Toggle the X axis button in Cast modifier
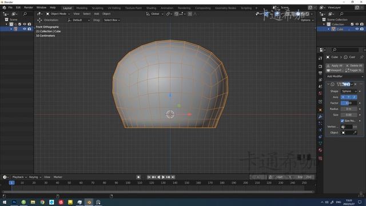The width and height of the screenshot is (366, 206). [343, 97]
